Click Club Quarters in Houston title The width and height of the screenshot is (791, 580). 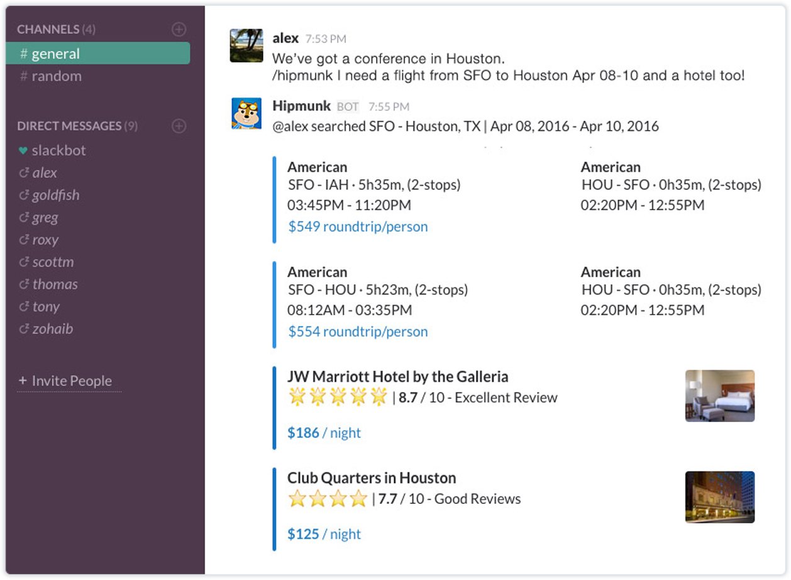(372, 478)
